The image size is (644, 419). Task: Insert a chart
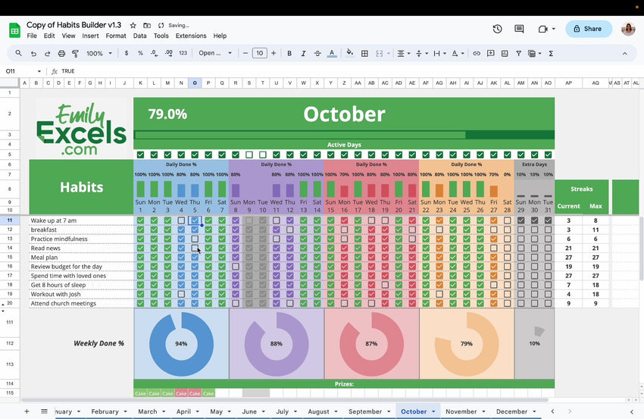tap(505, 53)
